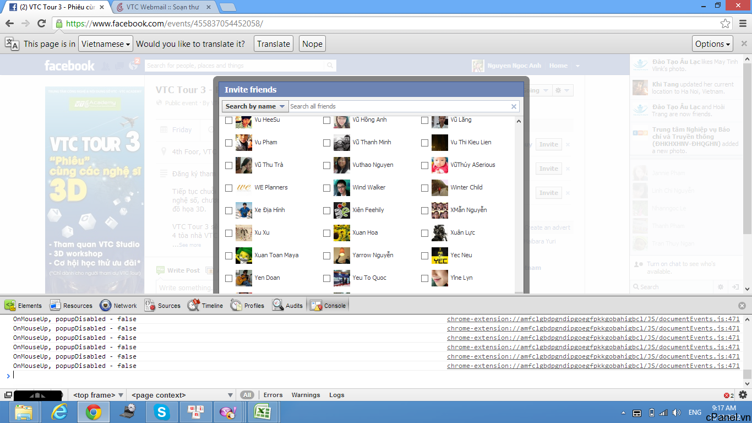Check the box for Yec Neu

coord(425,256)
